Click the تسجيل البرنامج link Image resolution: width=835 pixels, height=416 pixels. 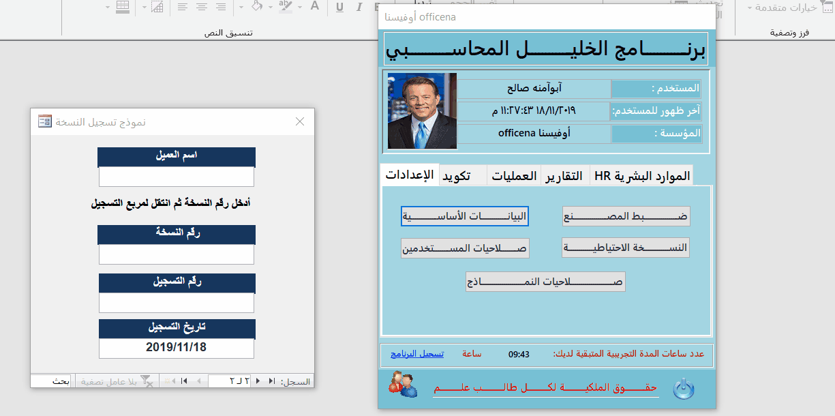point(416,354)
